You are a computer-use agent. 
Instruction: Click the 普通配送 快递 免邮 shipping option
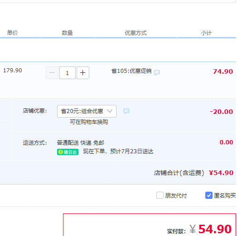click(81, 143)
